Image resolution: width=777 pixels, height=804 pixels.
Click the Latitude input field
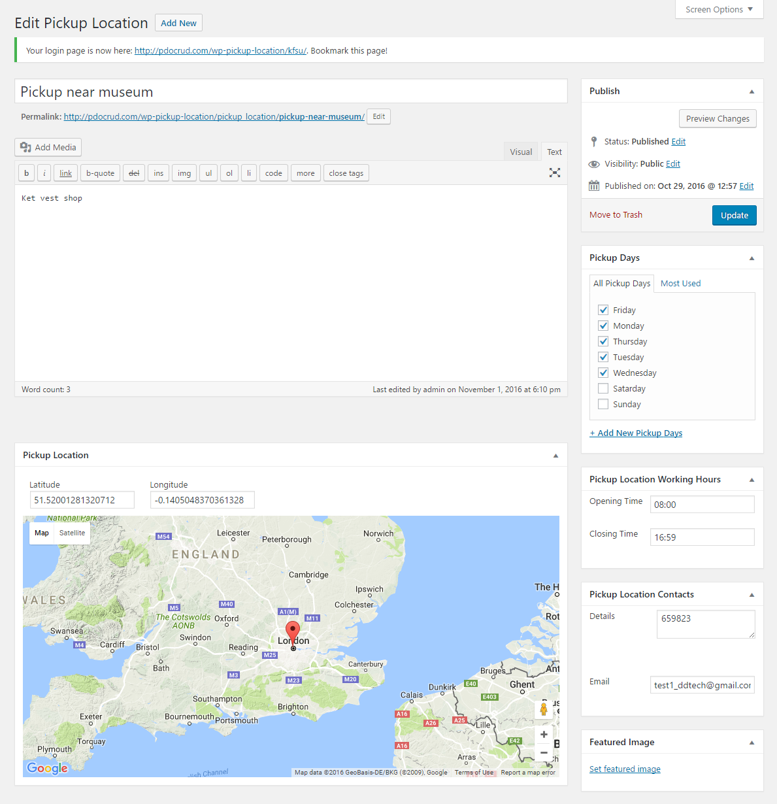click(82, 500)
